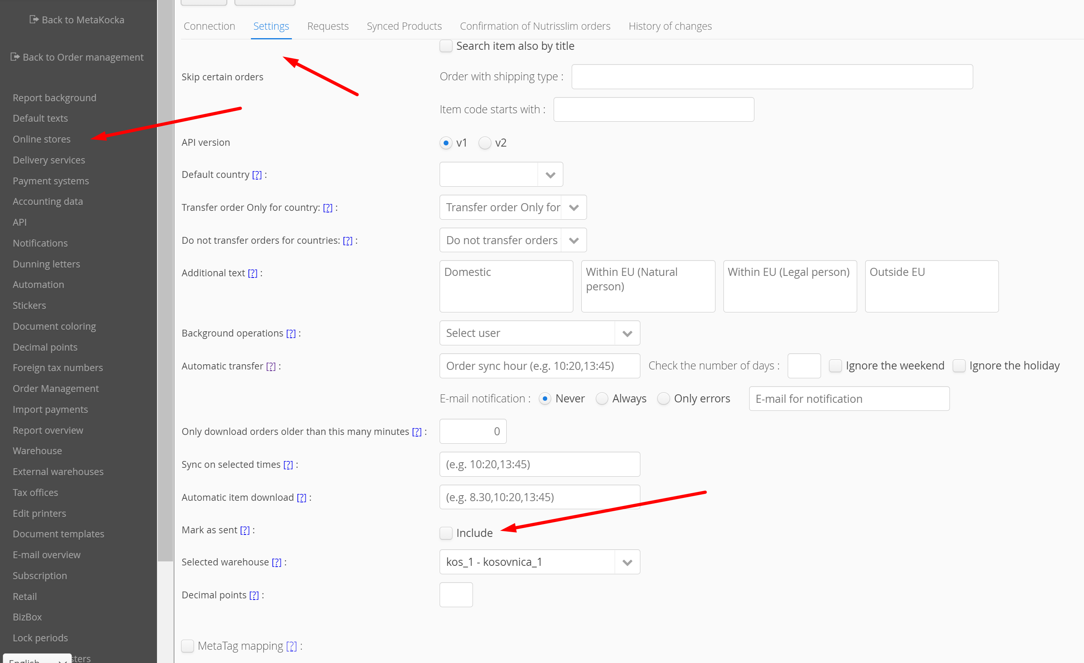Select the v2 API version radio button

pyautogui.click(x=485, y=143)
